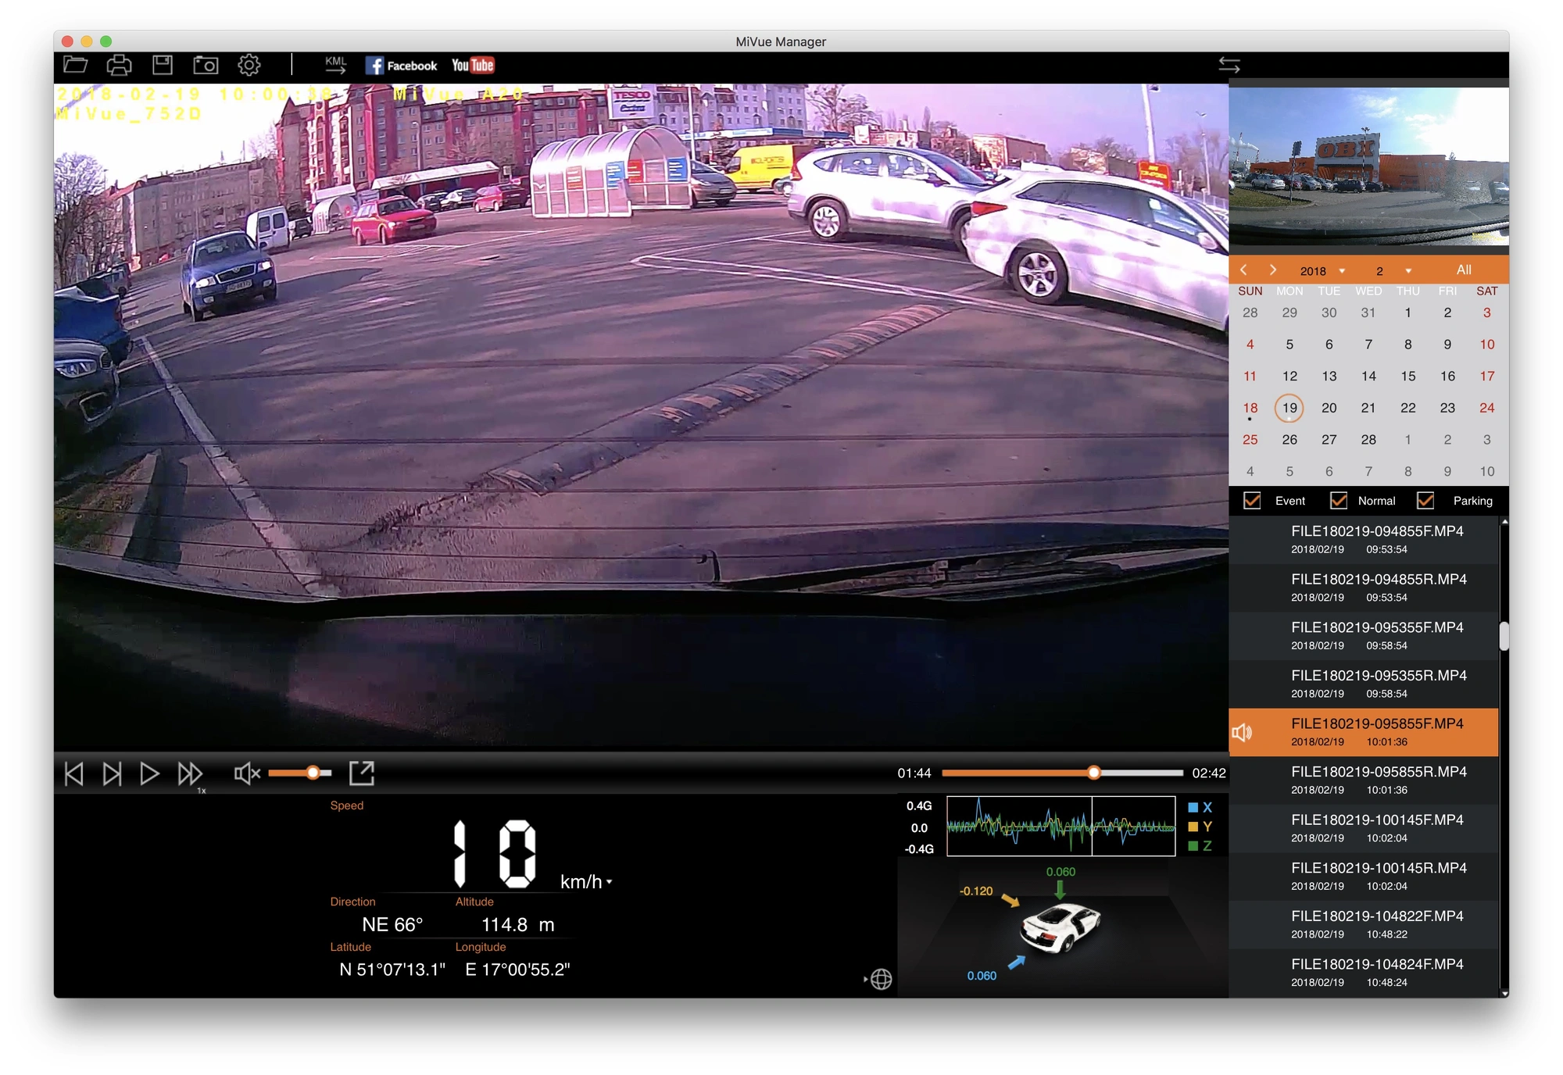Open the month dropdown in calendar
Viewport: 1563px width, 1075px height.
click(x=1393, y=271)
